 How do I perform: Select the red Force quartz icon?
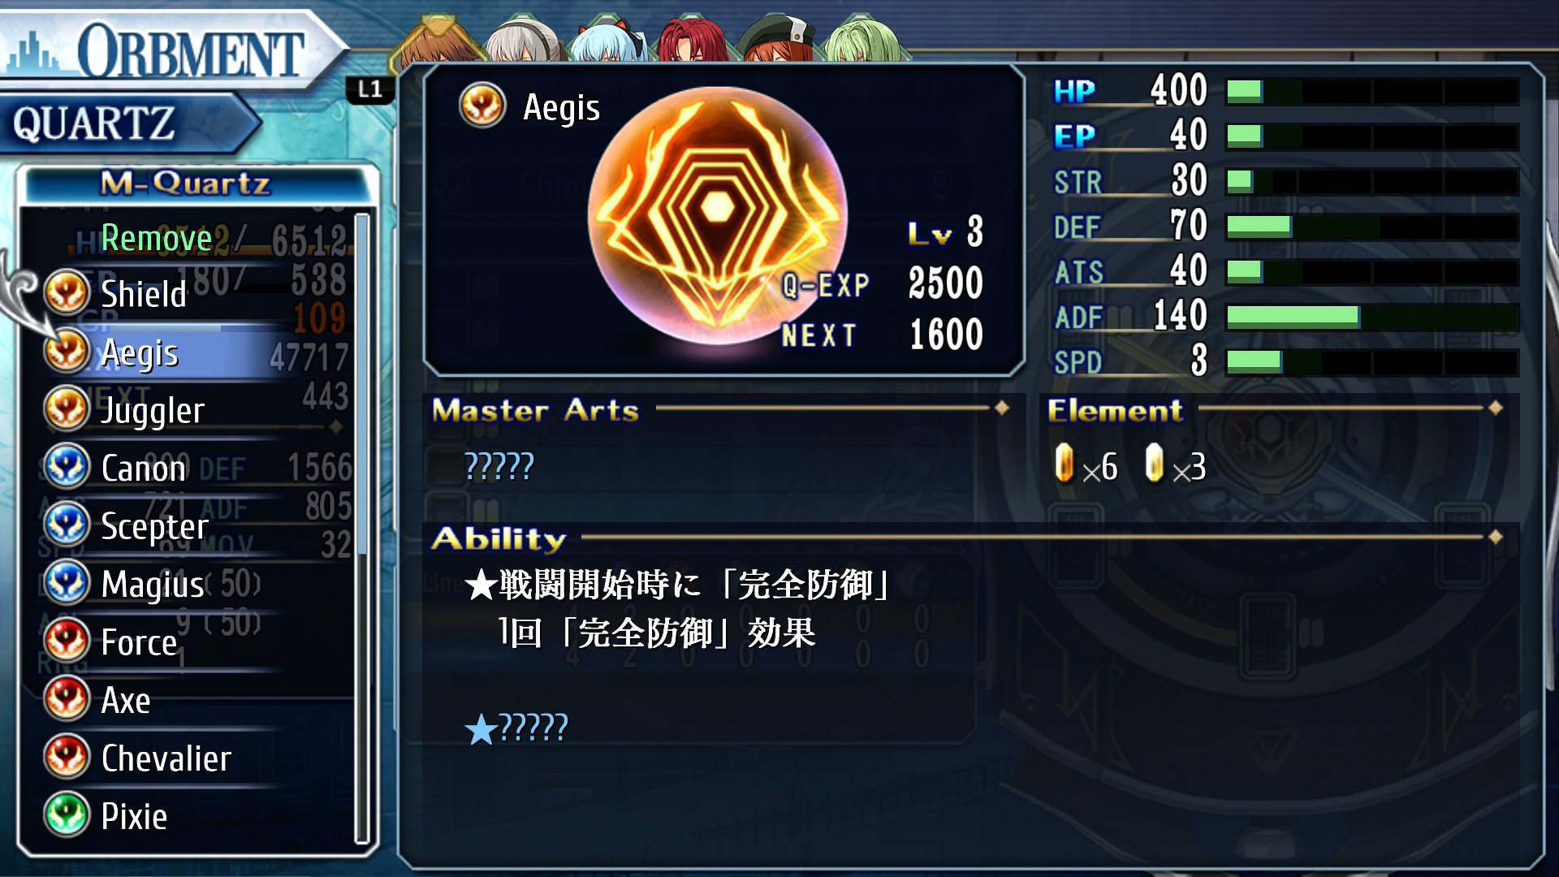pos(67,642)
